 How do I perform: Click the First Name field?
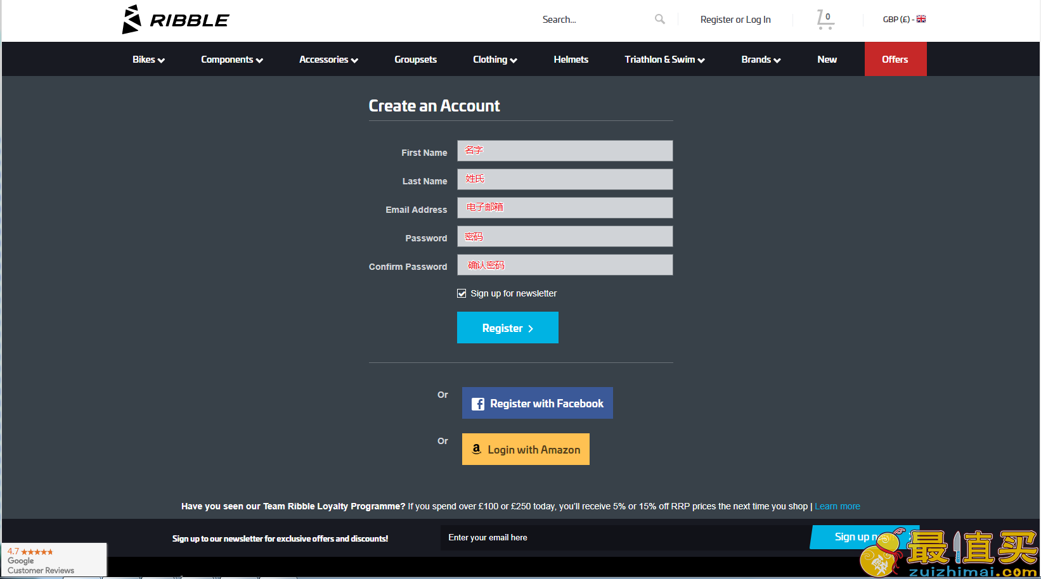565,151
